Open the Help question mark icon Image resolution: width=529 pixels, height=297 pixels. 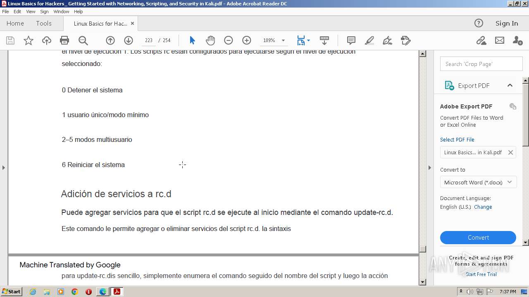tap(479, 23)
